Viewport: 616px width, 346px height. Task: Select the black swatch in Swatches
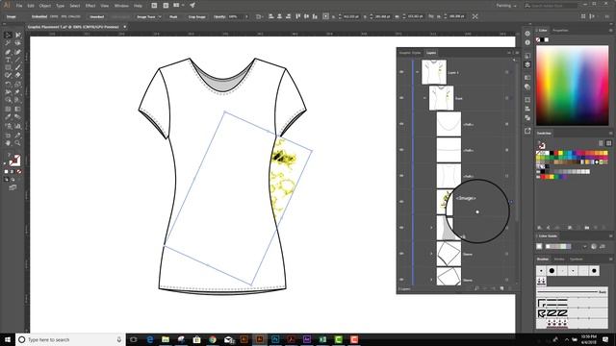click(552, 153)
